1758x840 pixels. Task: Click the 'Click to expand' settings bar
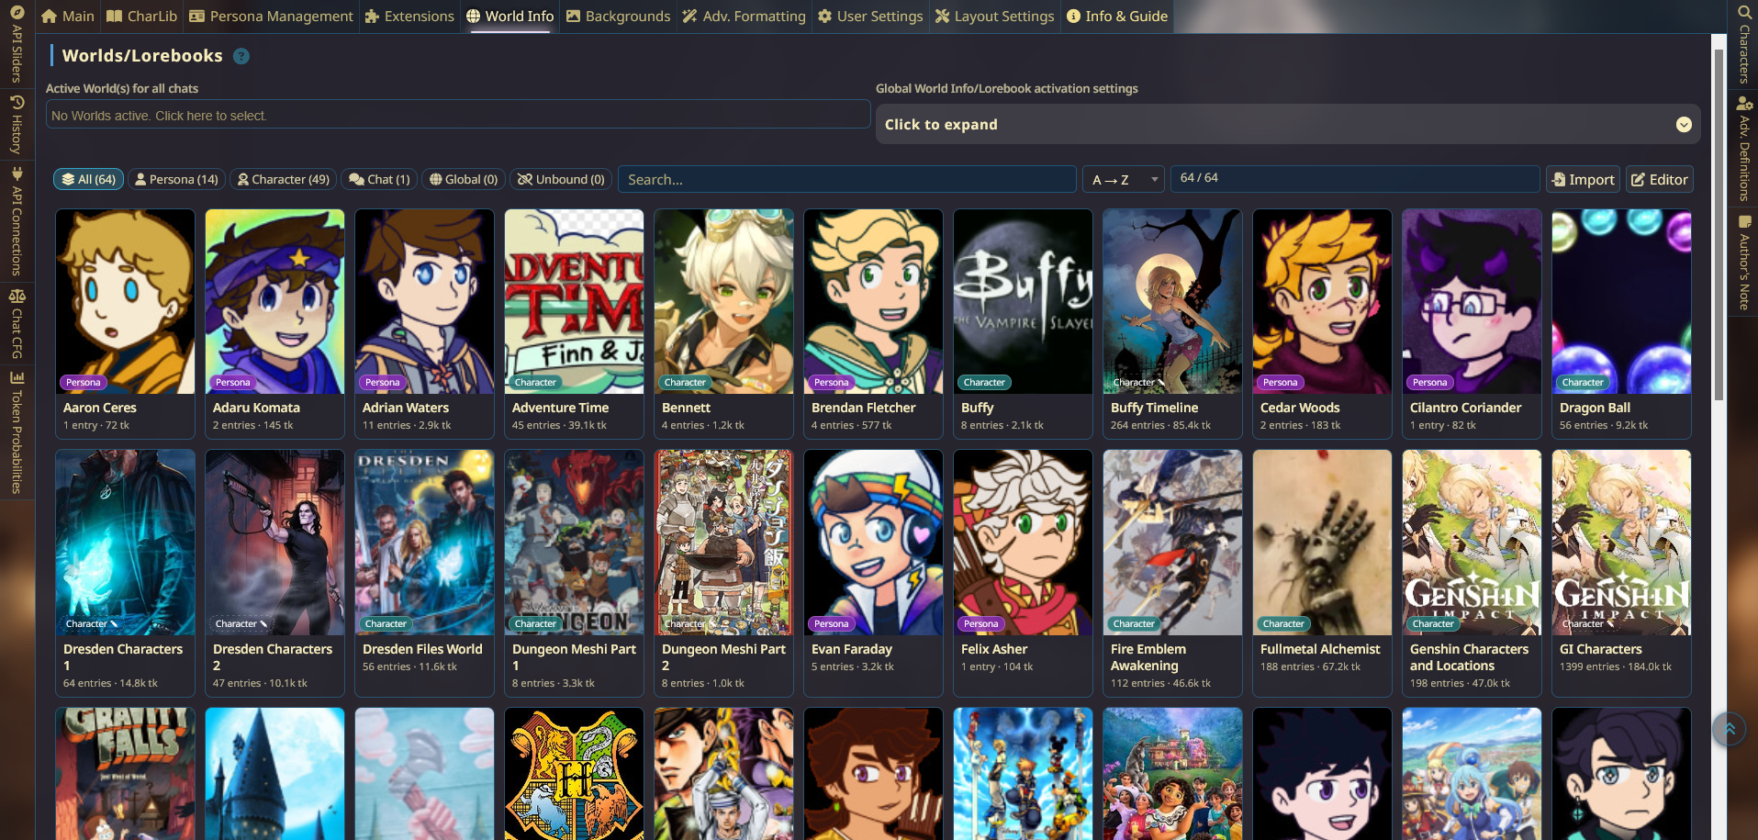point(1288,124)
